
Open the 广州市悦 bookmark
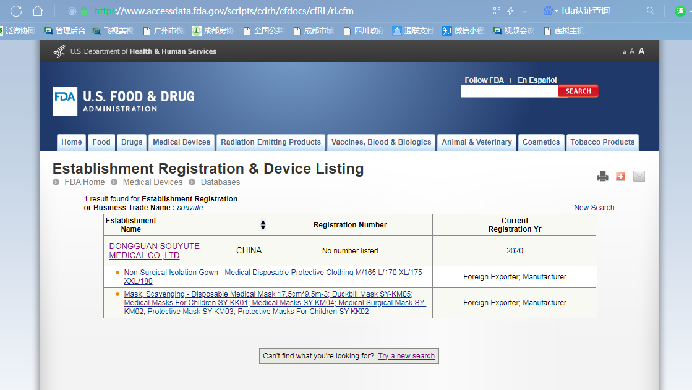coord(163,30)
